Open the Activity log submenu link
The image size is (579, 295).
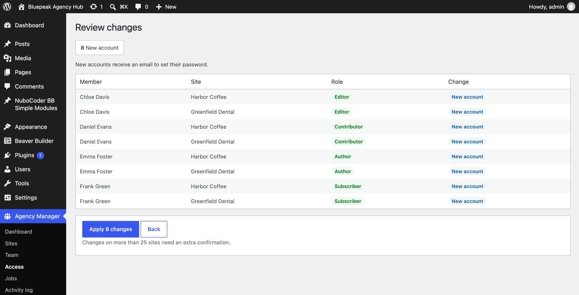click(x=19, y=290)
